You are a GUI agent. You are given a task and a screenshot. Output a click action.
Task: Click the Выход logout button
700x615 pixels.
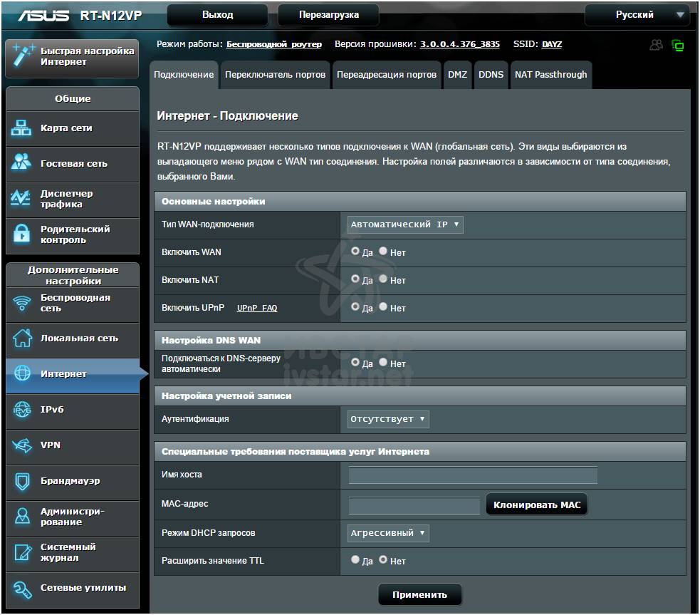point(217,15)
